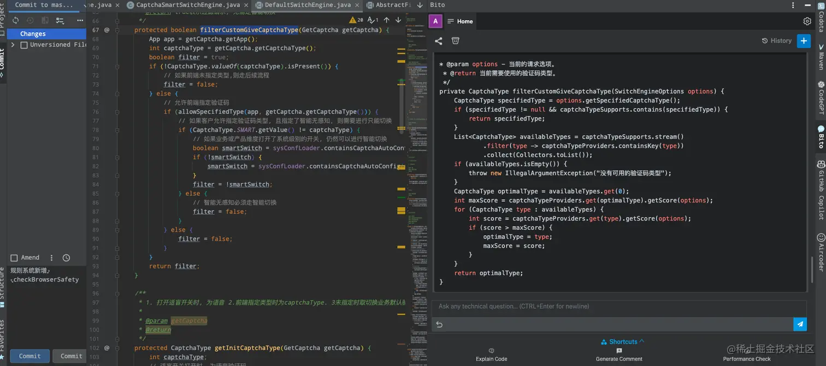Open the CodeGPT tool window
Image resolution: width=826 pixels, height=366 pixels.
821,98
